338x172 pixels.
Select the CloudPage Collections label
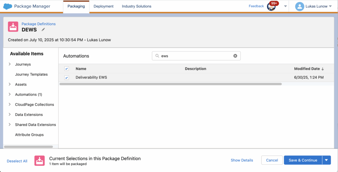click(x=34, y=104)
